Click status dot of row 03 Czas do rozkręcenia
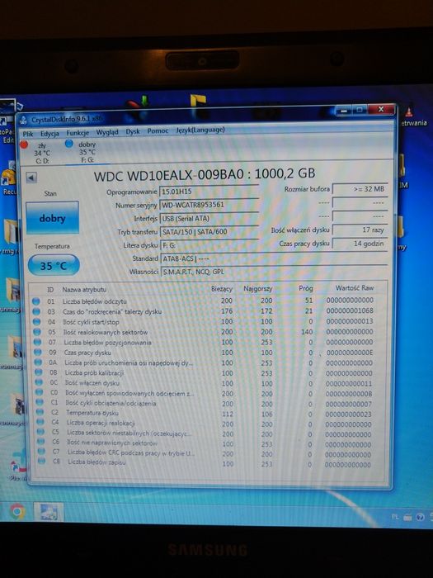 pyautogui.click(x=36, y=311)
